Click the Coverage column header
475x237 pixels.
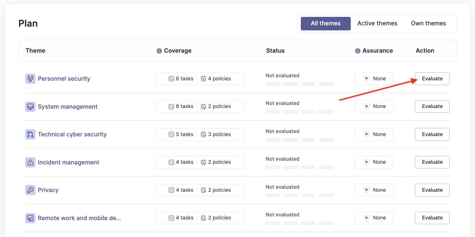point(178,51)
